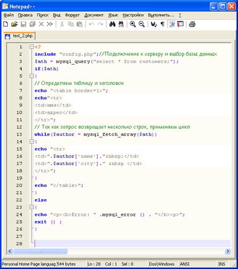Open the Настройки menu

click(133, 15)
